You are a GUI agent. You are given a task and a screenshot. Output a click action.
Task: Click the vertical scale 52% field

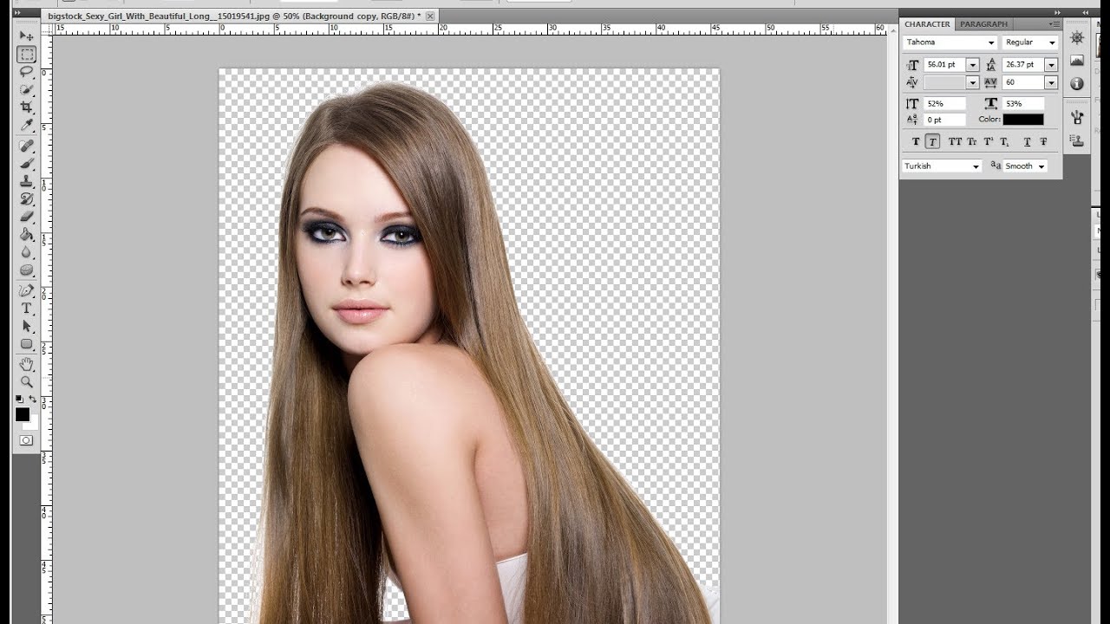(944, 103)
